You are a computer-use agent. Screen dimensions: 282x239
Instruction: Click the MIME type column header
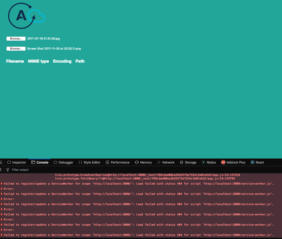[x=38, y=61]
